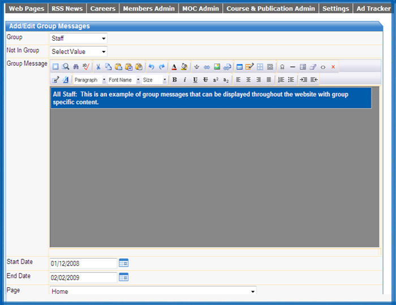Toggle underline in the editor toolbar
Viewport: 396px width, 305px height.
(x=195, y=80)
